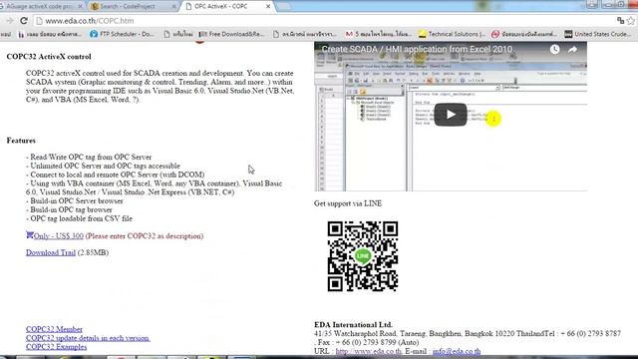Click the info@eda.co.th email link
The image size is (638, 359).
pyautogui.click(x=457, y=351)
